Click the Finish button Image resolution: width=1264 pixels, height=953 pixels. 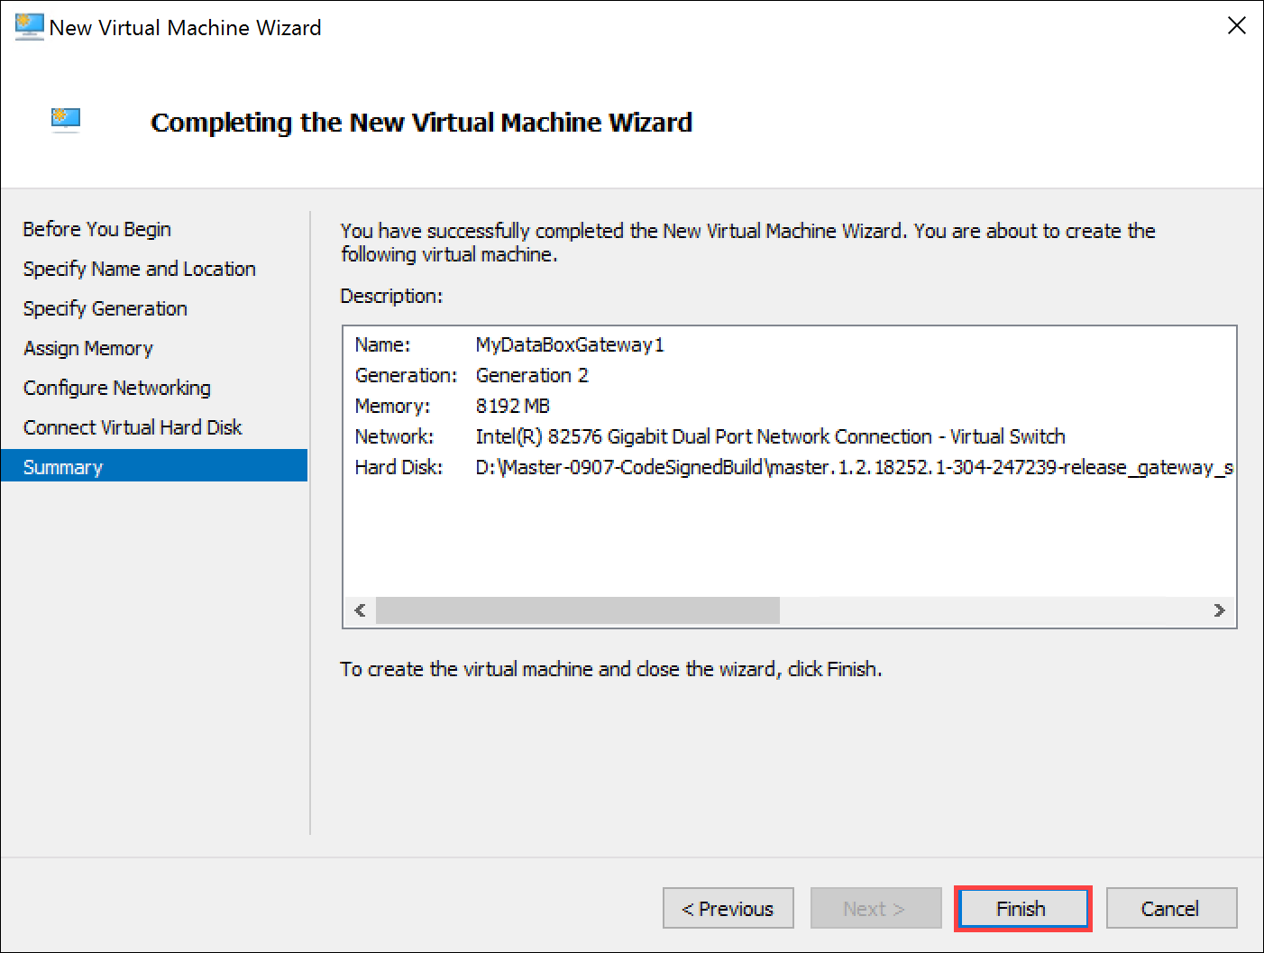[1022, 908]
